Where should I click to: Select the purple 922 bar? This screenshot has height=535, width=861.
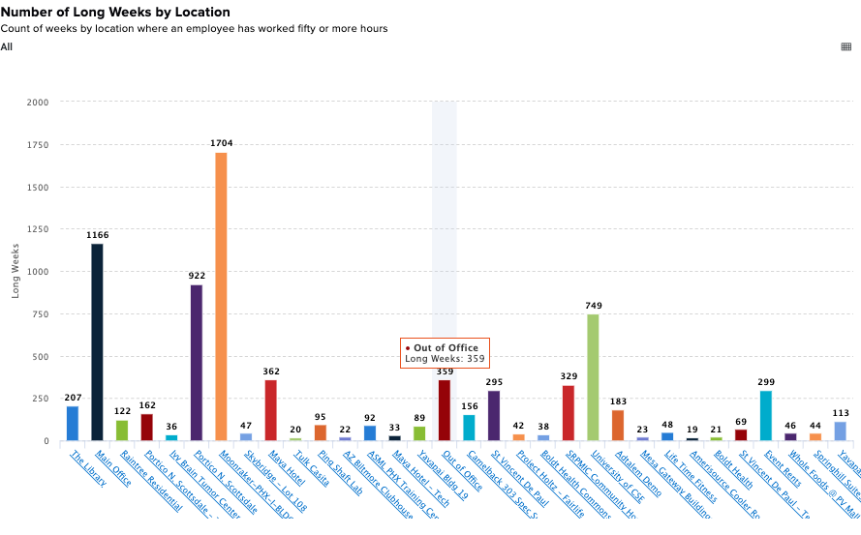click(196, 363)
